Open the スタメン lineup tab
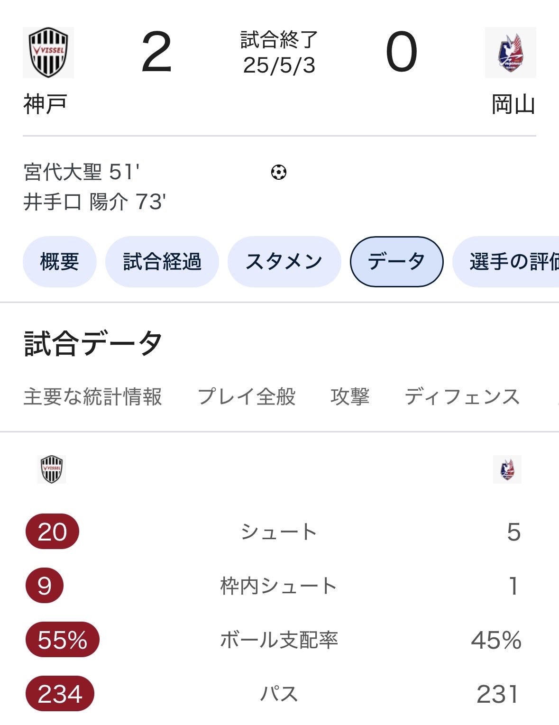The image size is (559, 725). coord(284,262)
